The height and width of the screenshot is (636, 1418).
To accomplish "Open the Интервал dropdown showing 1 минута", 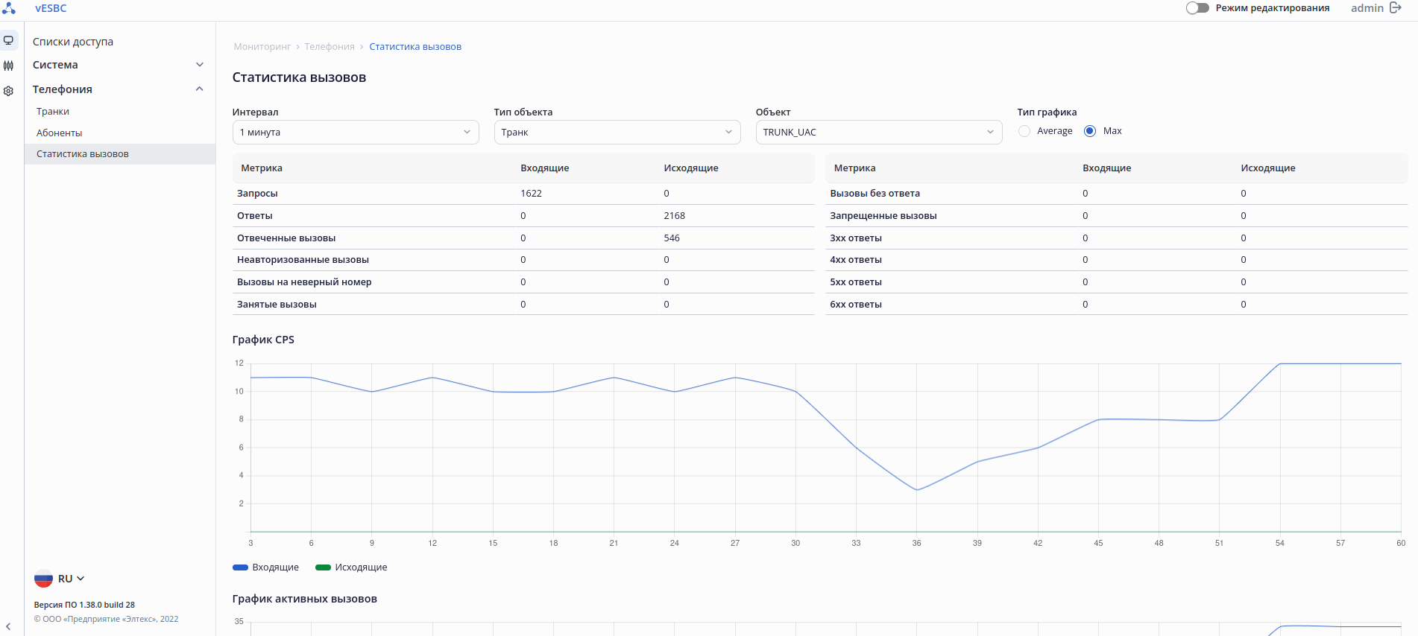I will pyautogui.click(x=355, y=133).
